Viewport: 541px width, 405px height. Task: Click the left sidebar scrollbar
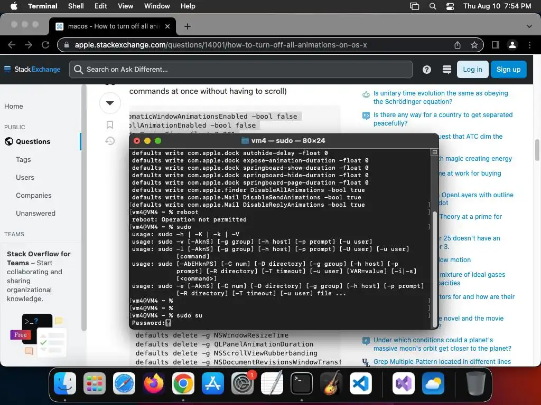click(83, 208)
